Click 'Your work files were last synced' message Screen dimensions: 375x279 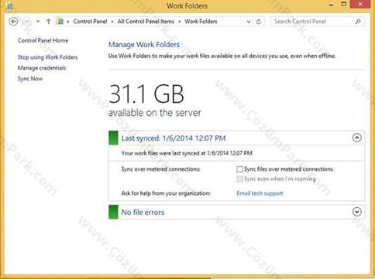pos(187,153)
